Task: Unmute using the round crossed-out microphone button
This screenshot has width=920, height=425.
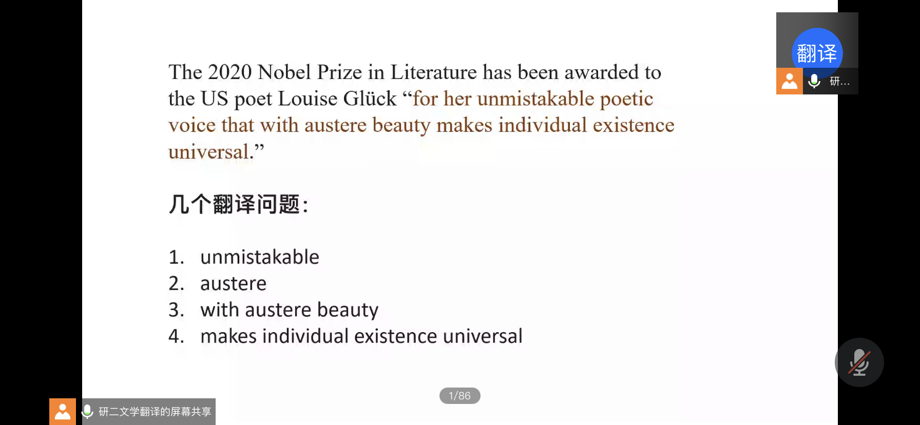Action: coord(859,362)
